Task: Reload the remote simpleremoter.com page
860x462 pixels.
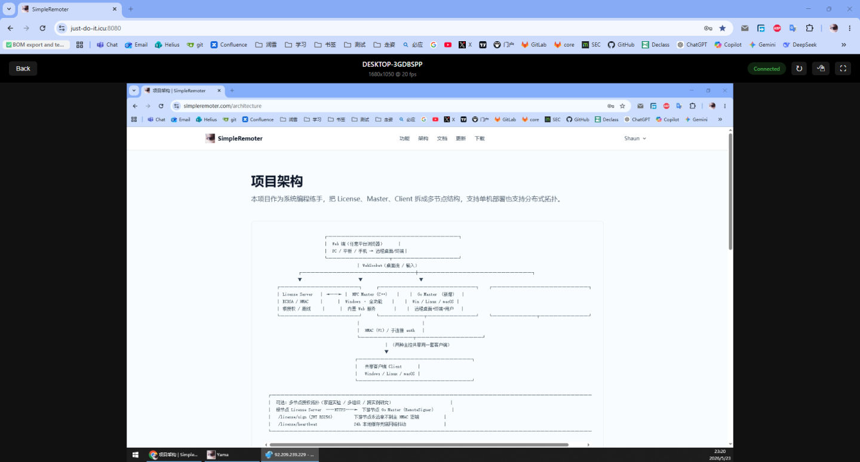Action: click(x=161, y=106)
